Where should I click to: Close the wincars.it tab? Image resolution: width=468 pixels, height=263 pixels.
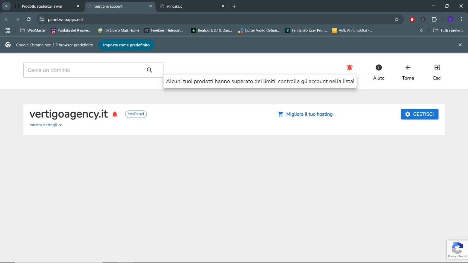point(223,6)
